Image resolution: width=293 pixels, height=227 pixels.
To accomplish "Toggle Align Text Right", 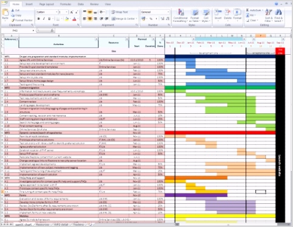I will tap(95, 19).
